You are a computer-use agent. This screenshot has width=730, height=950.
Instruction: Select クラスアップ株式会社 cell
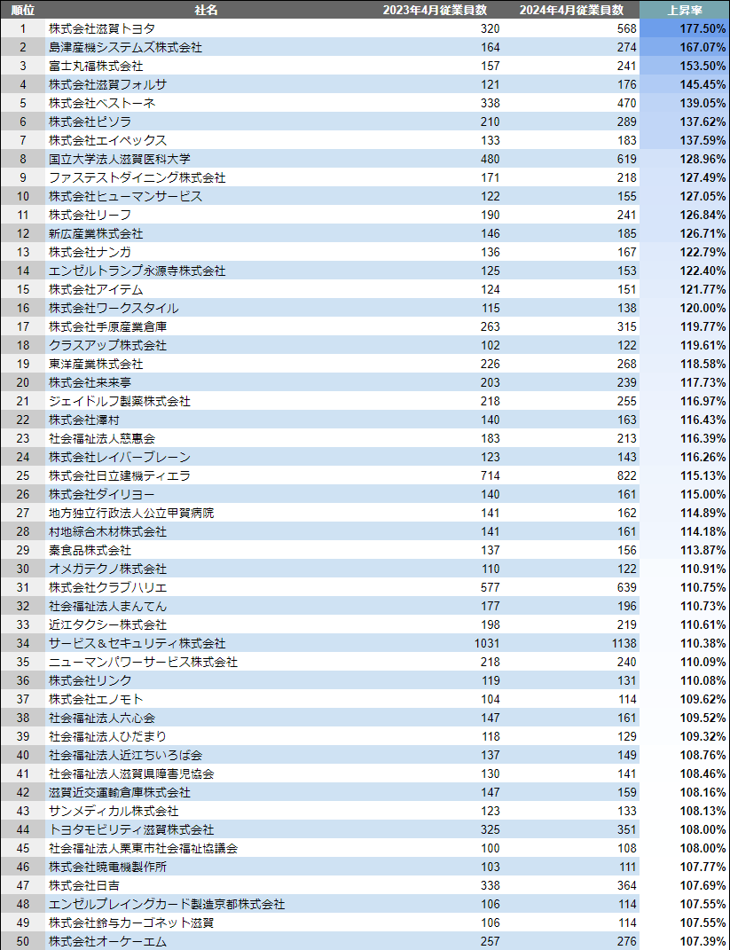(207, 345)
